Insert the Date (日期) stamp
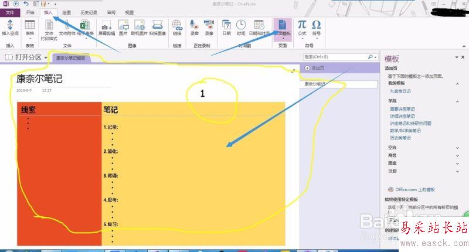The height and width of the screenshot is (252, 469). point(226,25)
